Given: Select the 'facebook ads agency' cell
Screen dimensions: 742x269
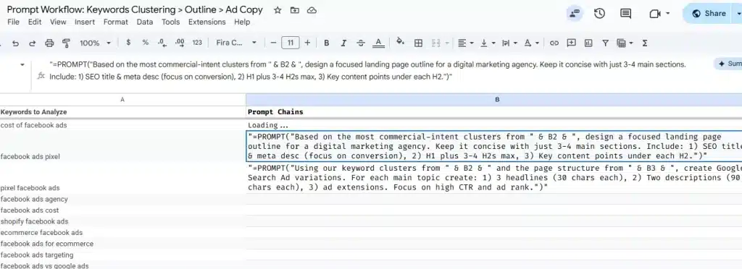Looking at the screenshot, I should click(122, 199).
